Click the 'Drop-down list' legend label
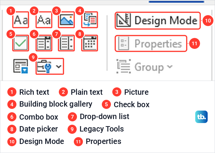 (104, 117)
